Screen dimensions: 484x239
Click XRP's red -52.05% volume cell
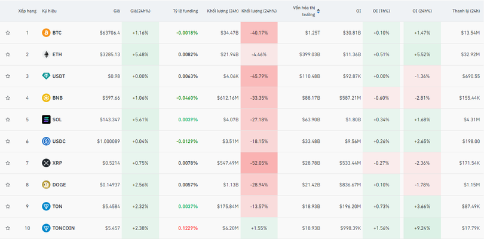[x=259, y=163]
